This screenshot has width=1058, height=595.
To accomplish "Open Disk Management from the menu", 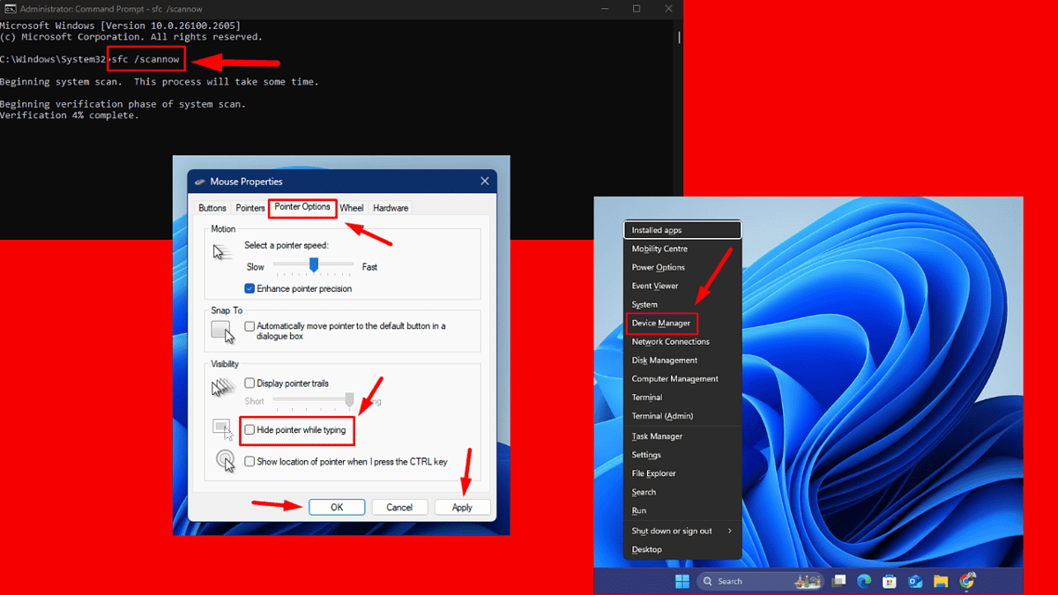I will [x=682, y=360].
